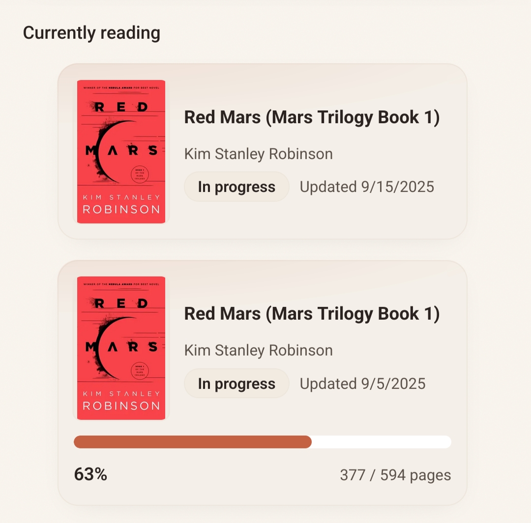
Task: Click the Red Mars title in the first card
Action: click(312, 117)
